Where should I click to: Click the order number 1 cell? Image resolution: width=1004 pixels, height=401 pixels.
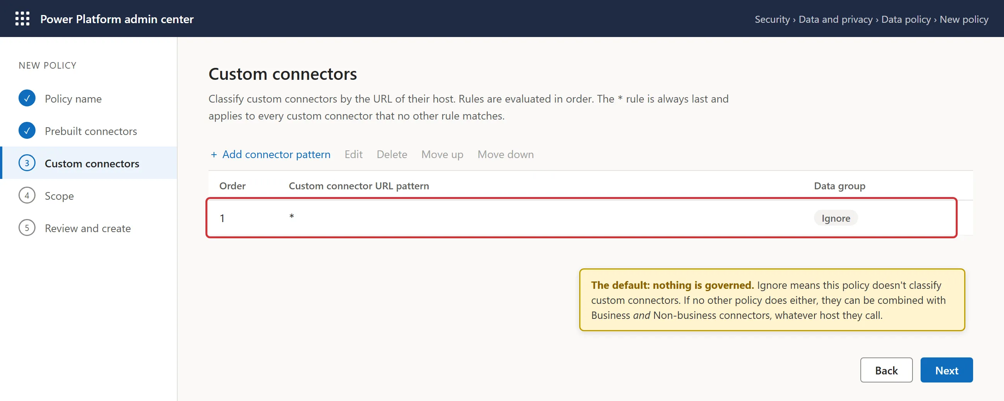coord(222,218)
